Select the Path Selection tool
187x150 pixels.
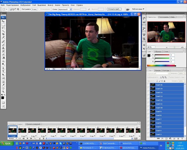3,75
